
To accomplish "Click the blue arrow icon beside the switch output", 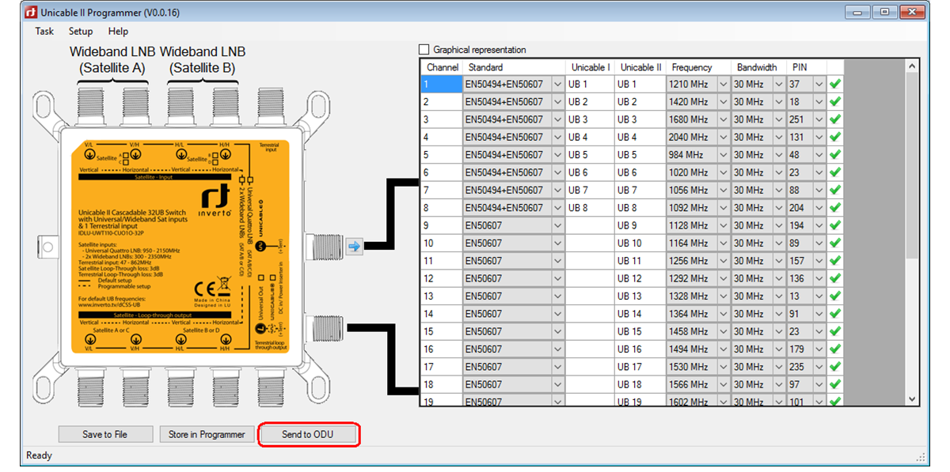I will pyautogui.click(x=354, y=247).
